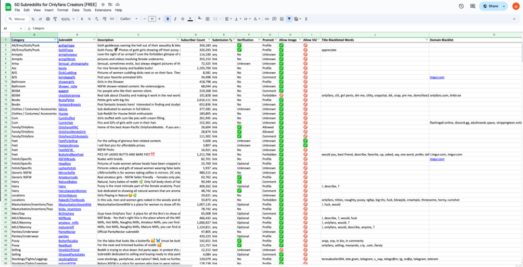Open the Data menu
Viewport: 523px width, 267px height.
[75, 10]
